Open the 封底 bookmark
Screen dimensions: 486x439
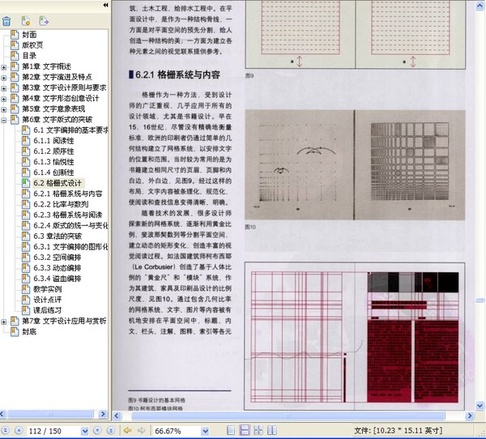pos(29,331)
